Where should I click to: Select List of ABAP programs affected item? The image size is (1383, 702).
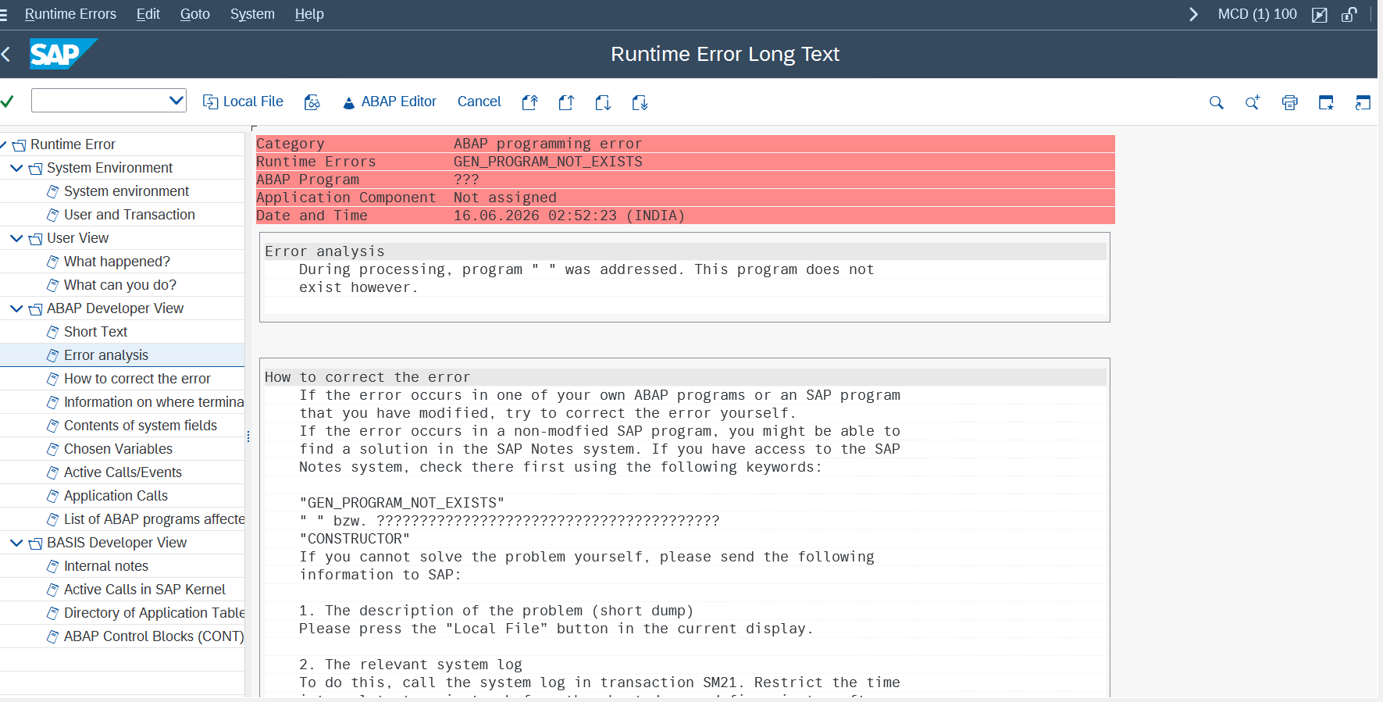point(154,519)
